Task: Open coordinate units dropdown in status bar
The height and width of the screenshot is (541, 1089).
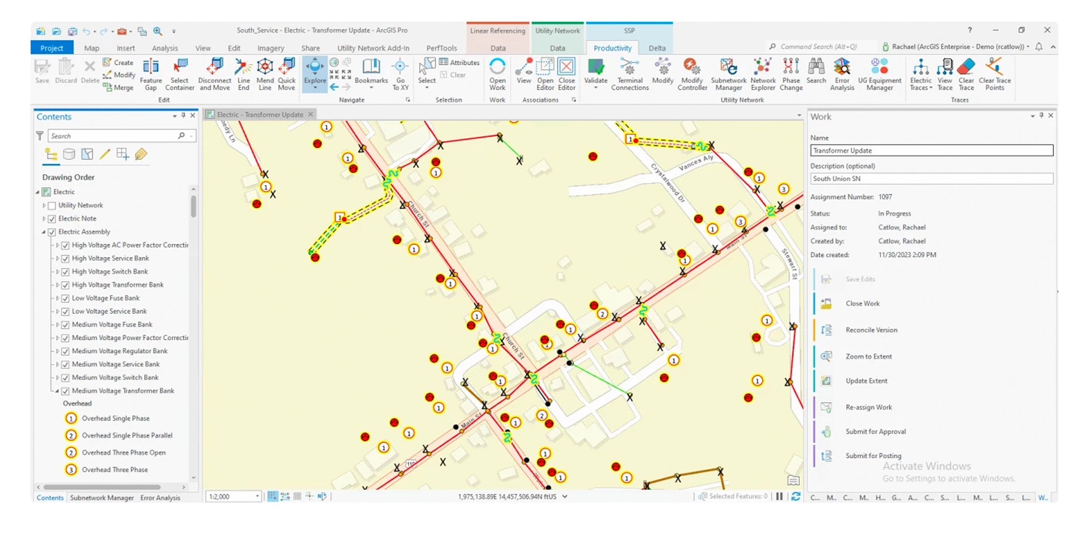Action: (564, 496)
